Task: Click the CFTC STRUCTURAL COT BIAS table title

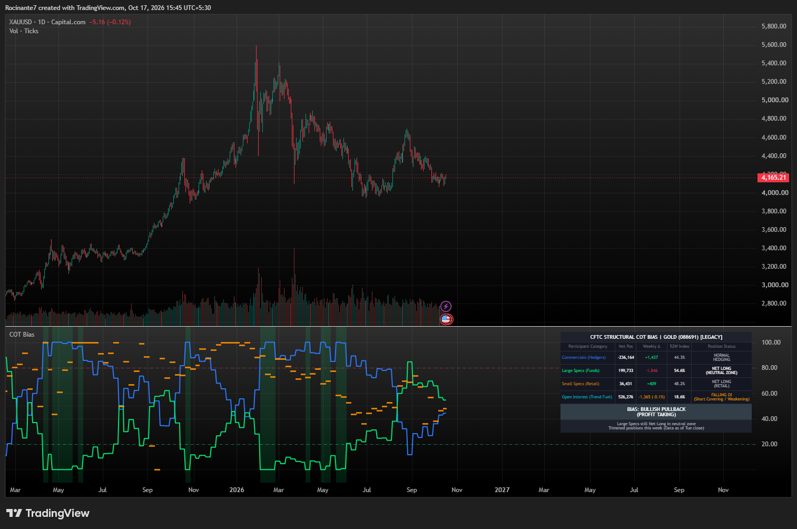Action: point(656,337)
